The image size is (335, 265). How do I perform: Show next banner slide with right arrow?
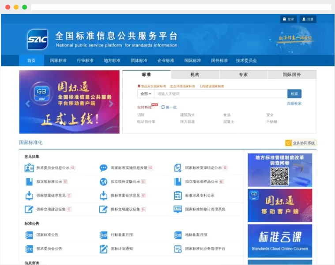coord(111,104)
